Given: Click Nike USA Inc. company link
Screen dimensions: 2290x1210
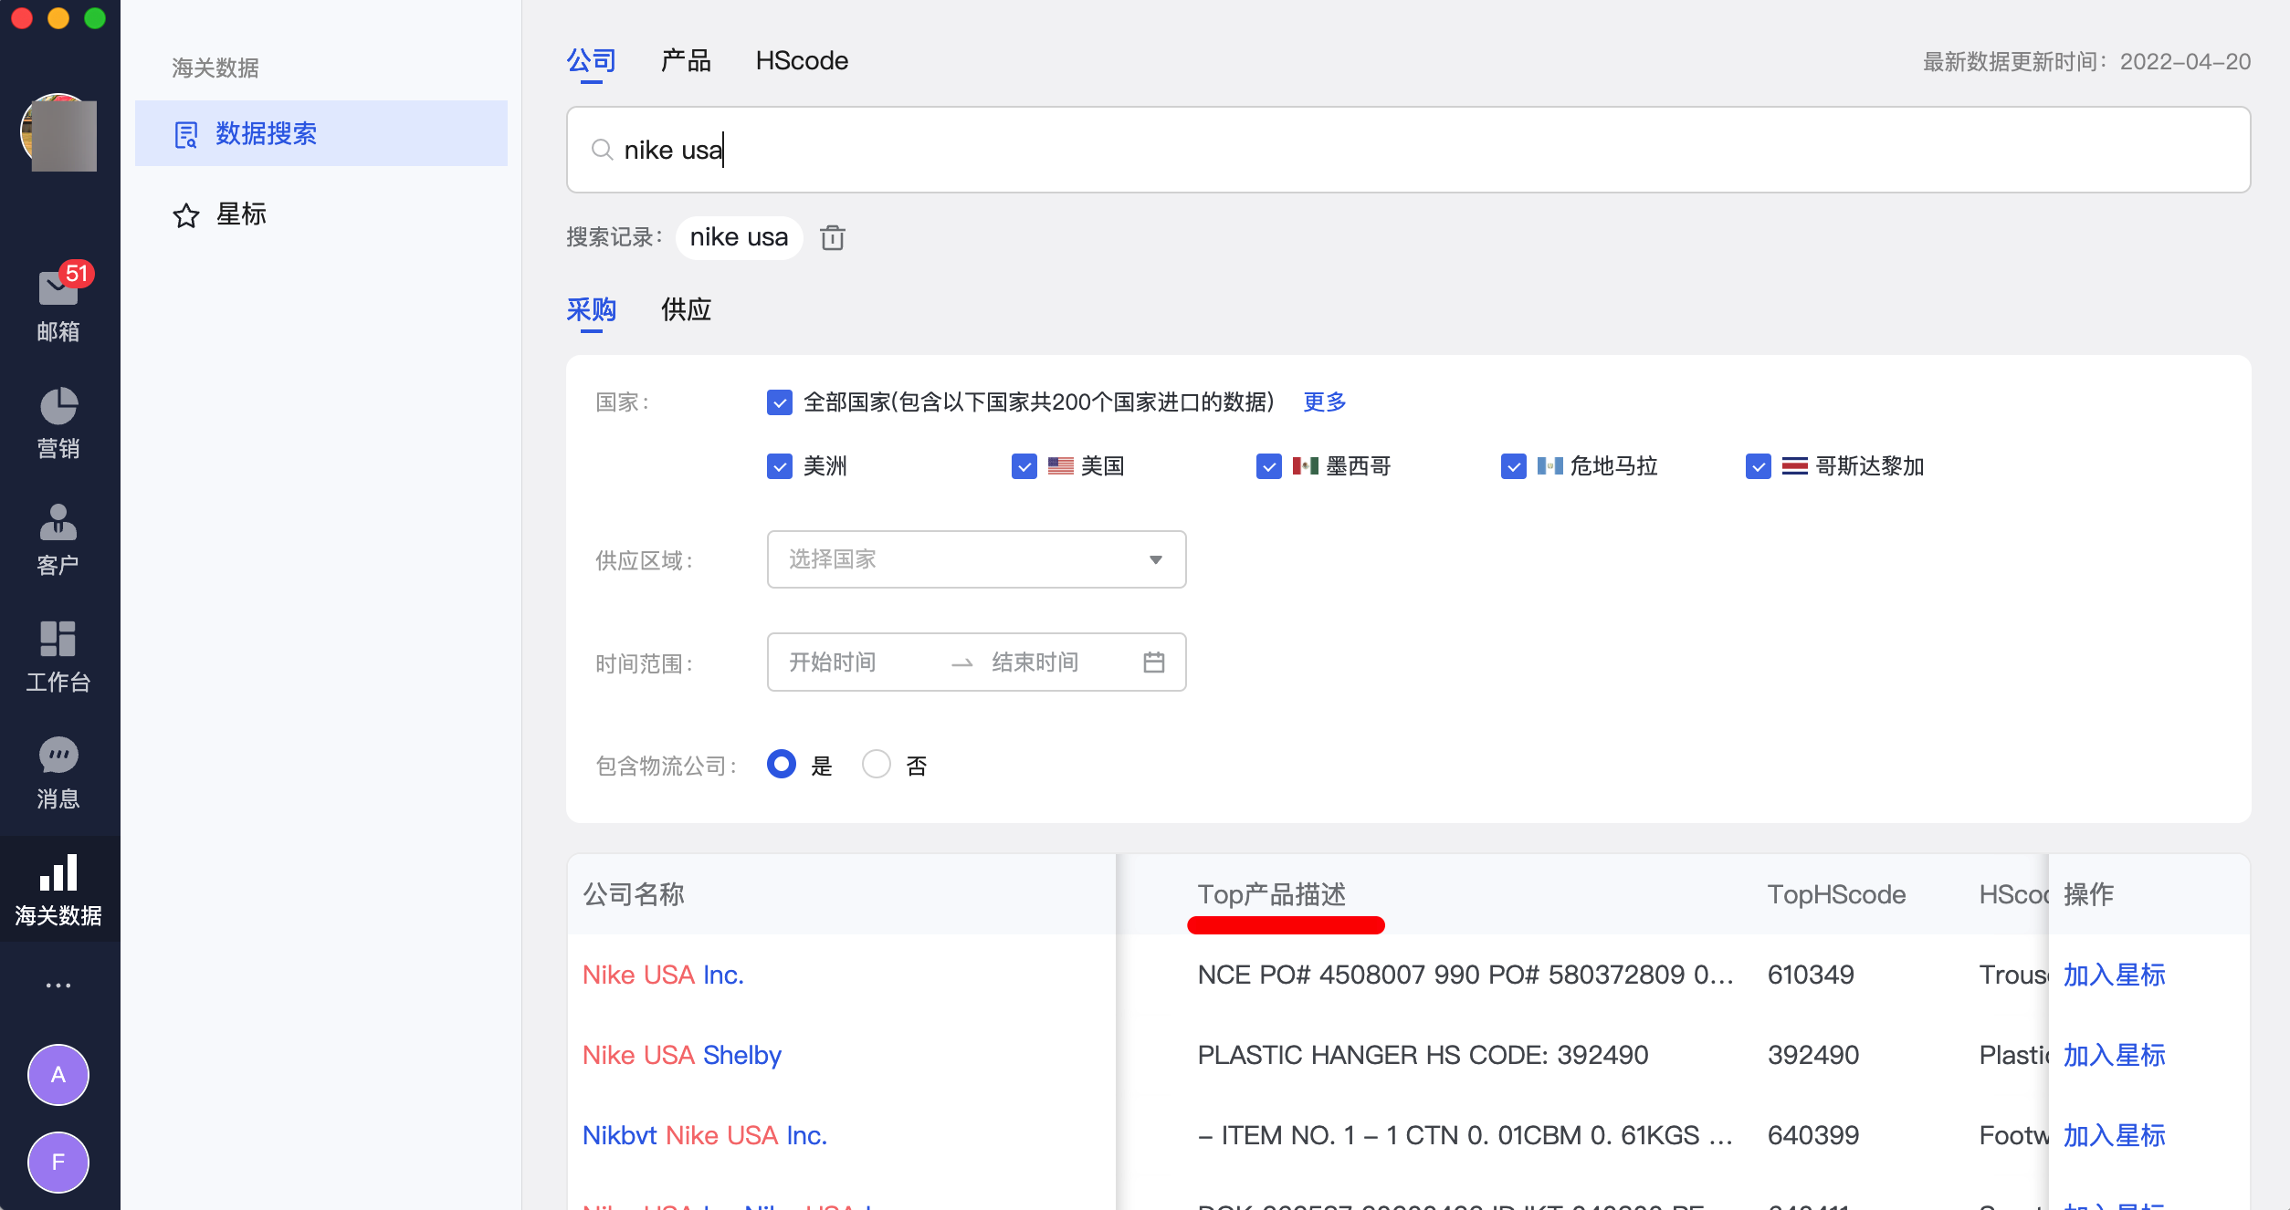Looking at the screenshot, I should coord(662,974).
